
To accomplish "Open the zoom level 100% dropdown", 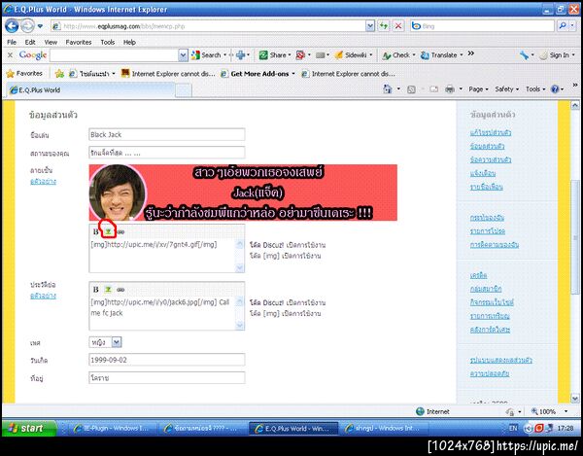I will [566, 411].
